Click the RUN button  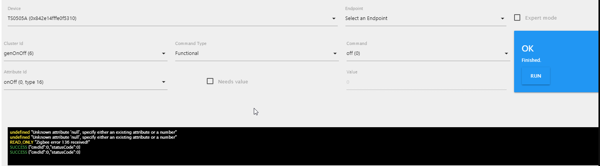click(536, 76)
